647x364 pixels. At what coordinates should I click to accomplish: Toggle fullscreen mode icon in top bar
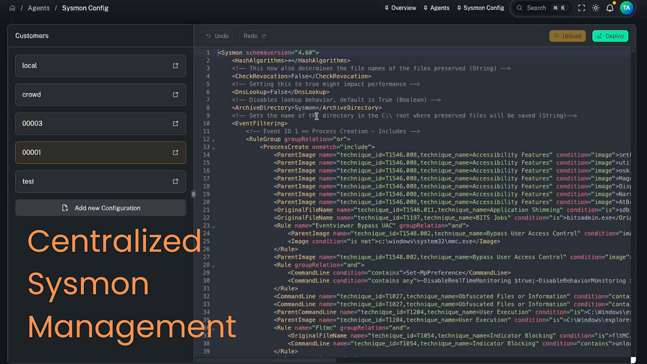pos(581,8)
